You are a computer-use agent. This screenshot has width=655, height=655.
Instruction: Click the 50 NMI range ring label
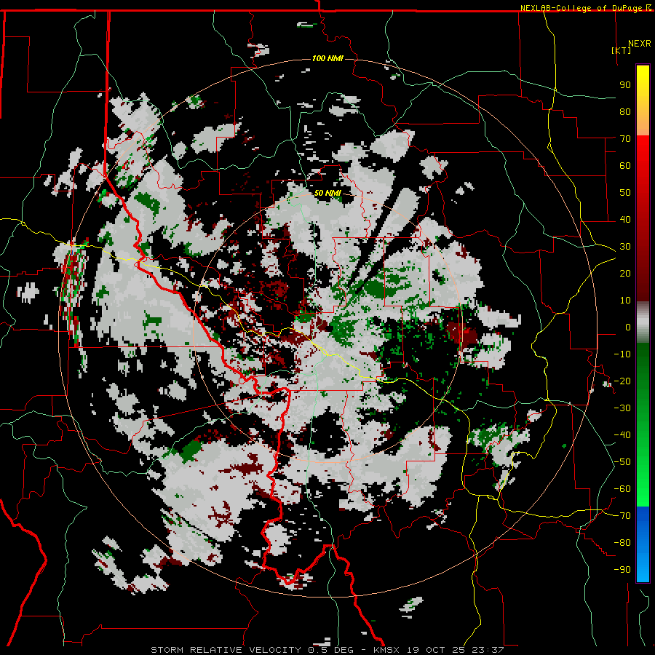click(327, 193)
